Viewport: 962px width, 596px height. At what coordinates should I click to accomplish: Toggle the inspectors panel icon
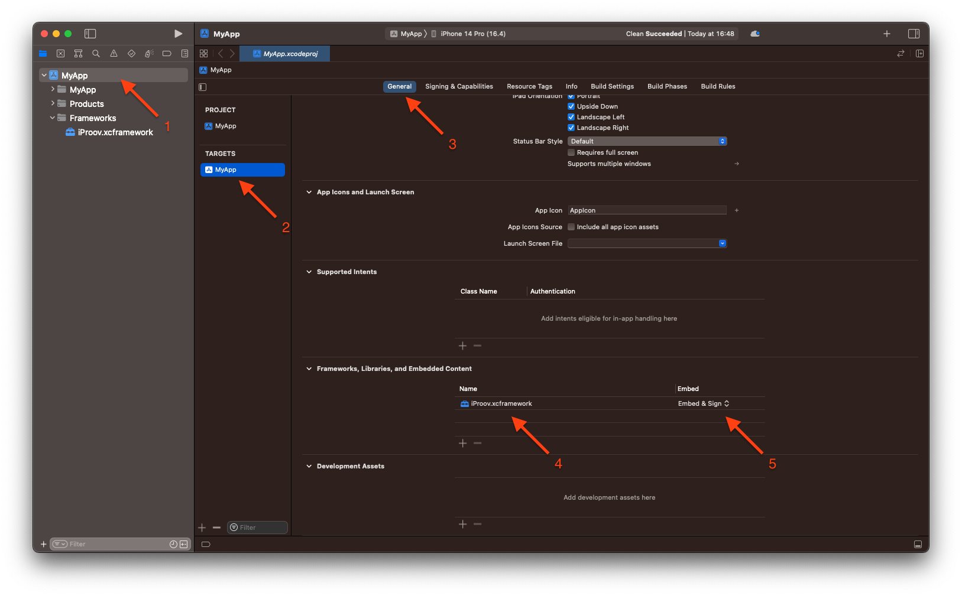tap(914, 34)
